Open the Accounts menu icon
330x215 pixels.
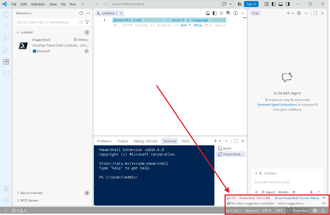click(x=6, y=188)
